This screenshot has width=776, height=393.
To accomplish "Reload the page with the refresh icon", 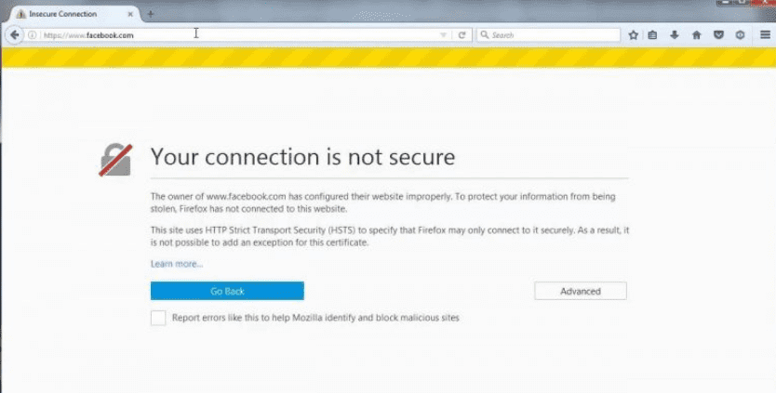I will click(x=462, y=35).
